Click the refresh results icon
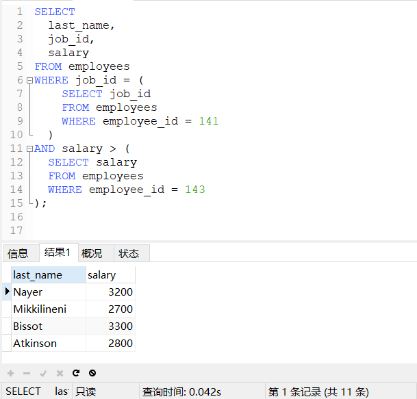 click(x=76, y=373)
